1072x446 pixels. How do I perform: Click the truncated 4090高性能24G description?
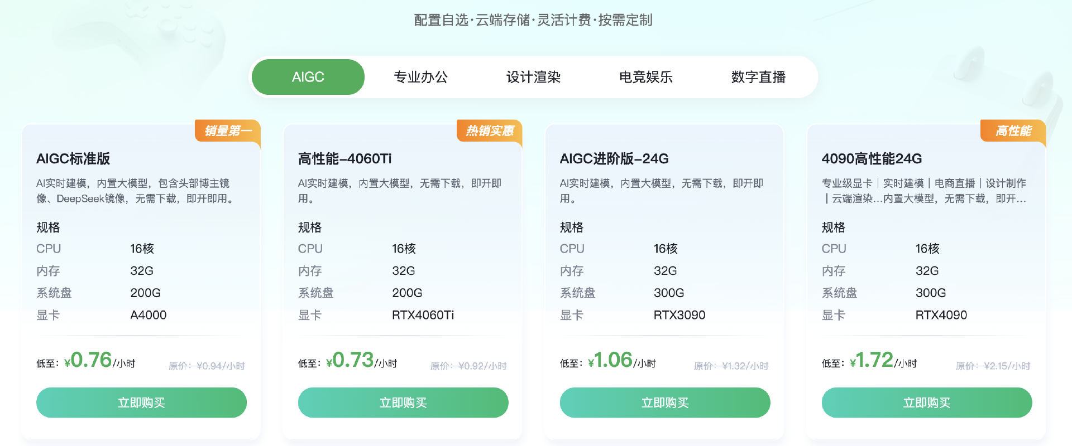[x=924, y=191]
